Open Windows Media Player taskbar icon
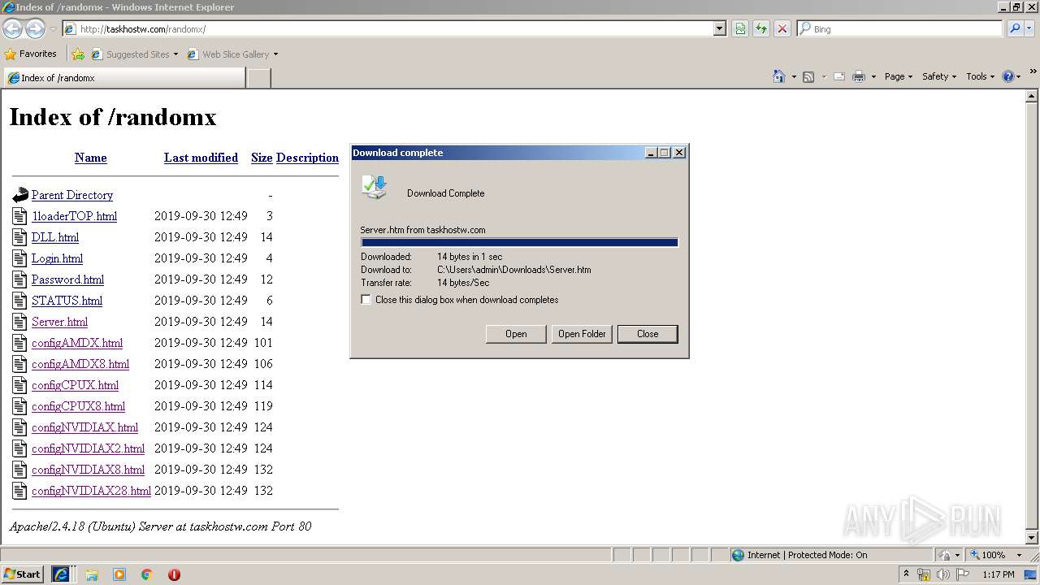This screenshot has height=585, width=1040. pos(119,574)
